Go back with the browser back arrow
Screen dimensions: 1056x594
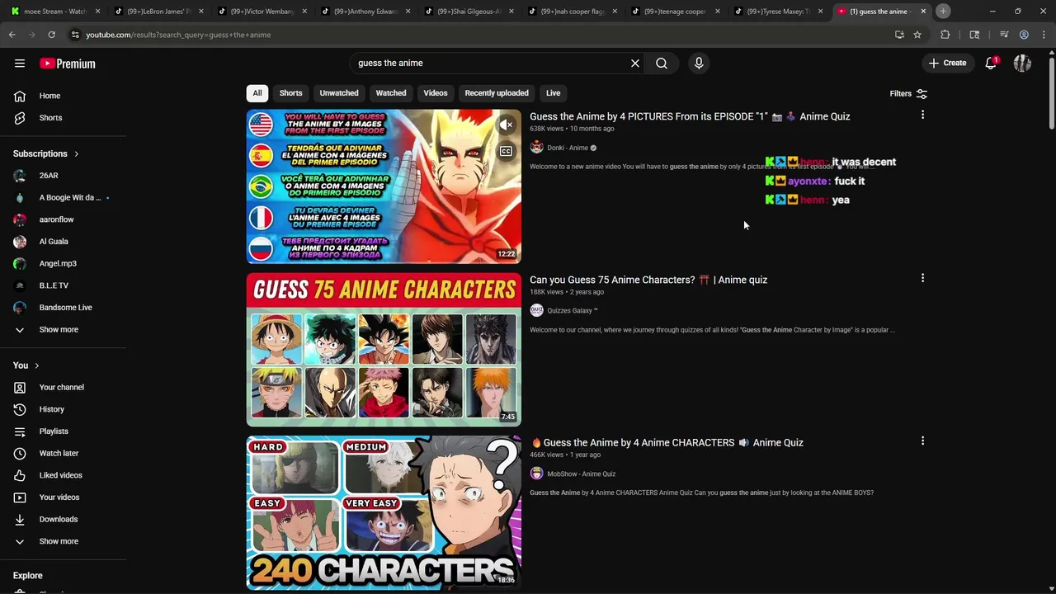click(x=12, y=35)
